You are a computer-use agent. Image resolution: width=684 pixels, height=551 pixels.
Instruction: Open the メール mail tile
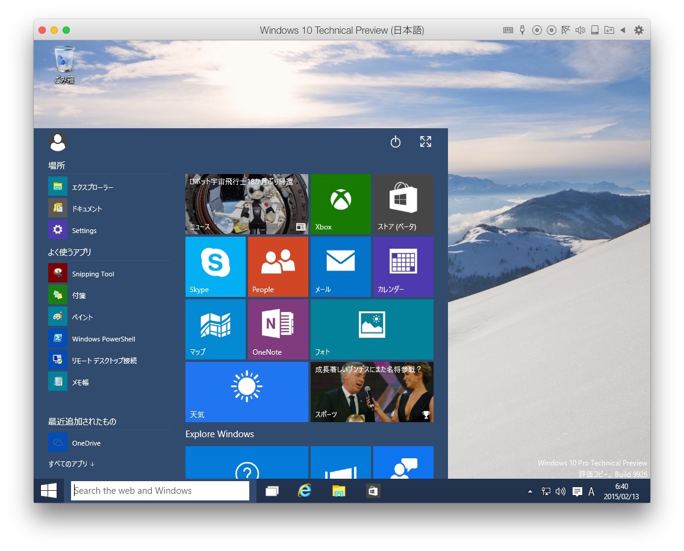pyautogui.click(x=340, y=267)
